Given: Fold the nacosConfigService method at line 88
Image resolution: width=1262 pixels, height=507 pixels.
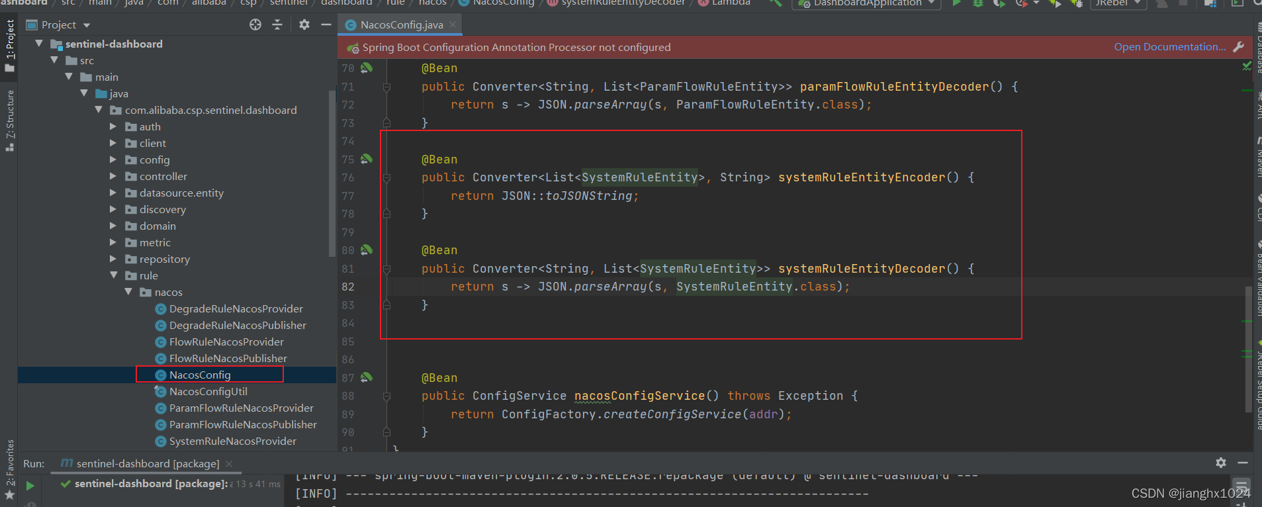Looking at the screenshot, I should coord(386,396).
